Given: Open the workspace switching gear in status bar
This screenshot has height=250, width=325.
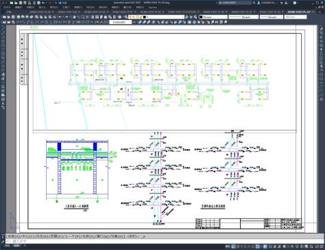Looking at the screenshot, I should 285,247.
